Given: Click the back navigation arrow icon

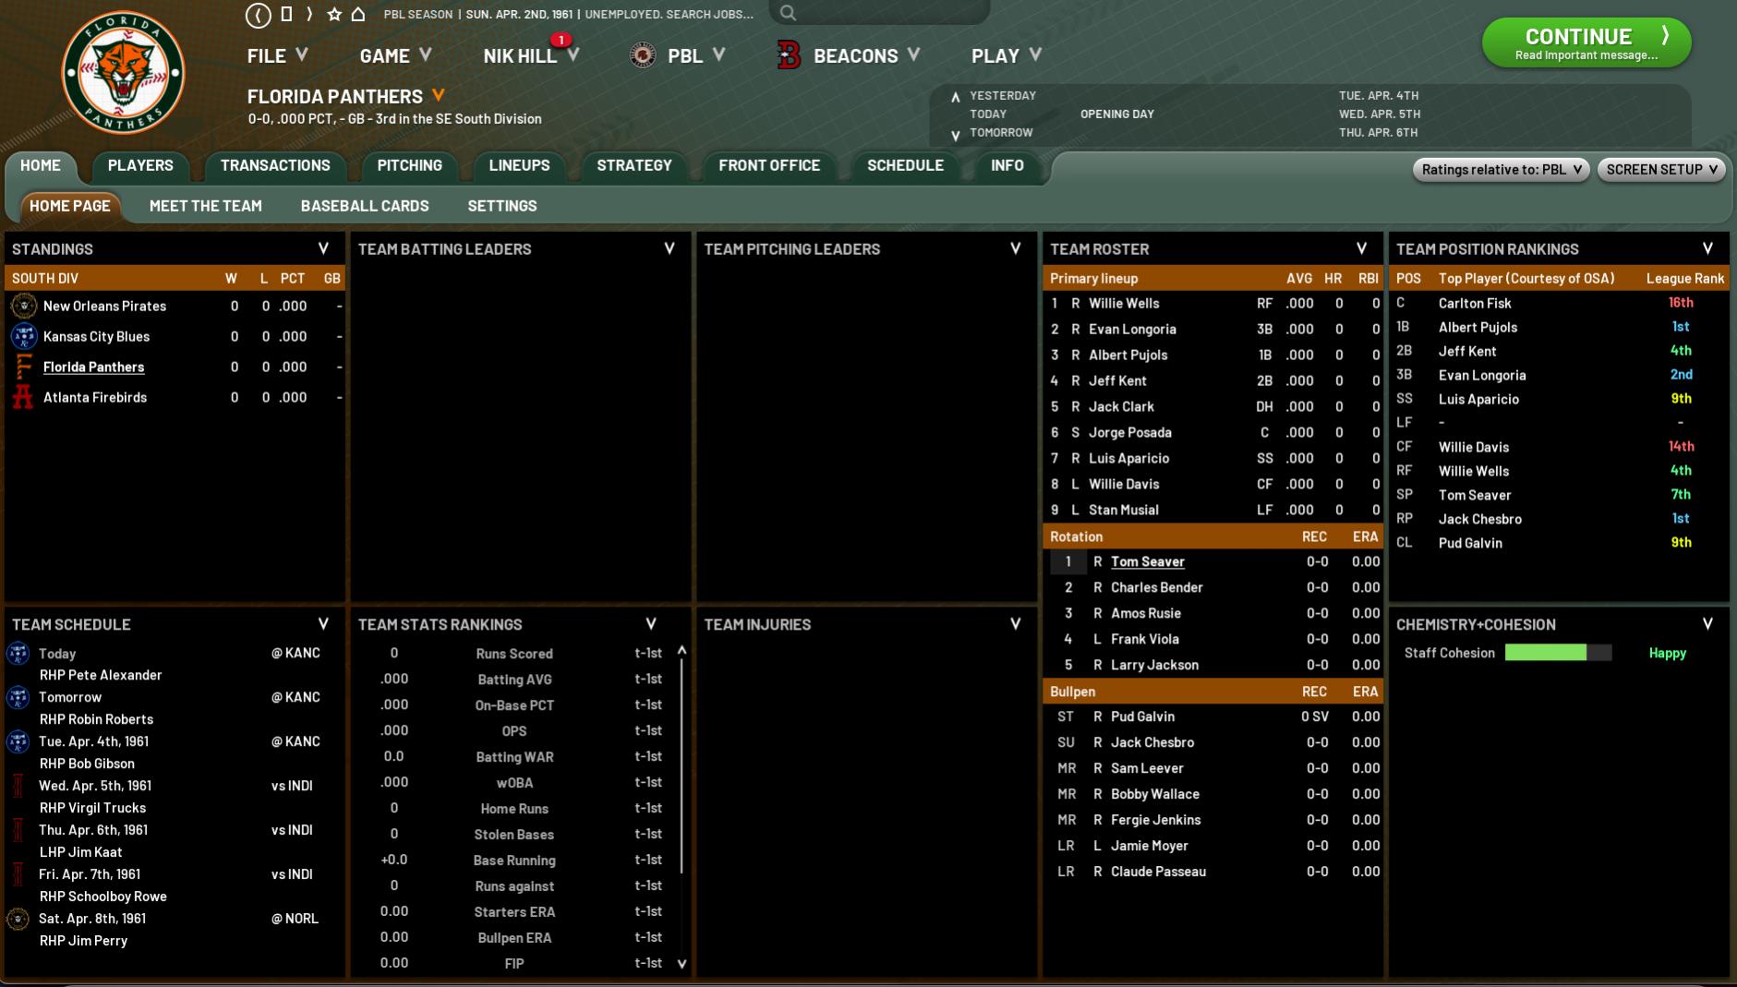Looking at the screenshot, I should pyautogui.click(x=258, y=15).
